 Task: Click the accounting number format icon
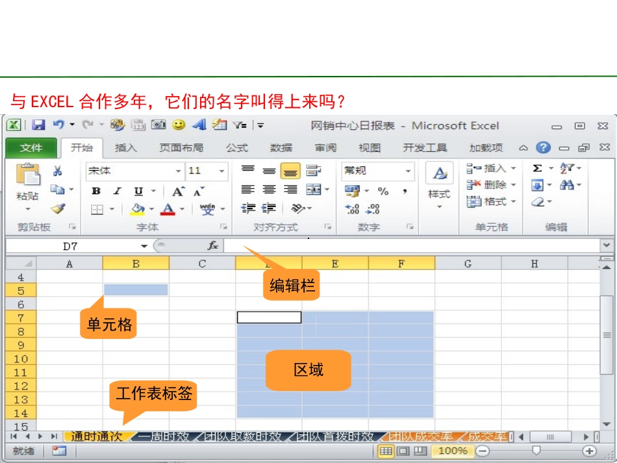tap(352, 191)
